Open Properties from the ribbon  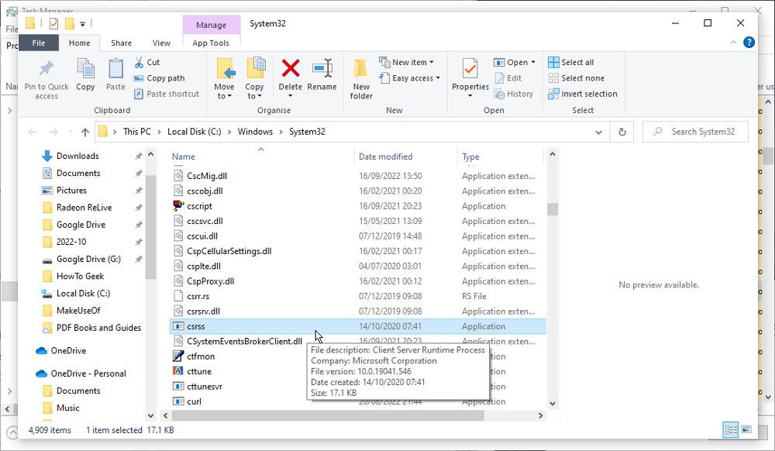coord(470,77)
